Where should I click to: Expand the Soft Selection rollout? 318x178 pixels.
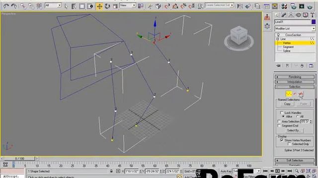tap(295, 160)
